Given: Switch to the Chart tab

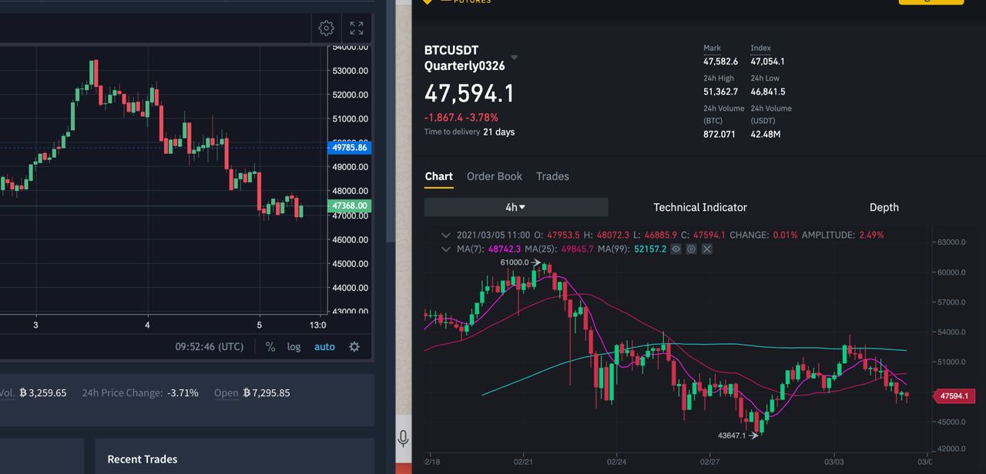Looking at the screenshot, I should click(x=439, y=177).
